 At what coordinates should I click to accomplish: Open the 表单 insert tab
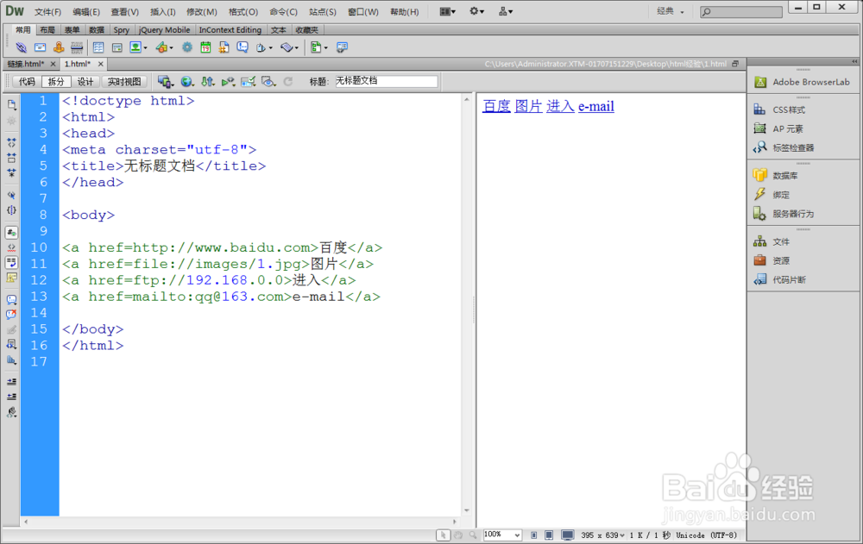(x=72, y=29)
